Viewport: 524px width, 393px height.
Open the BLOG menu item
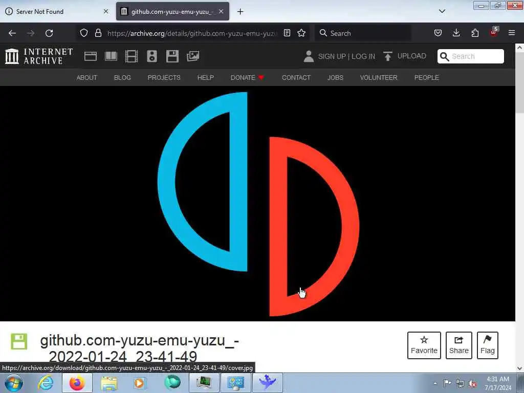[122, 78]
